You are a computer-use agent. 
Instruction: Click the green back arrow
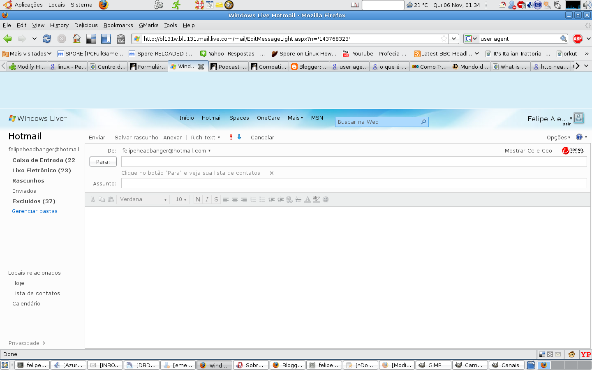click(x=7, y=39)
